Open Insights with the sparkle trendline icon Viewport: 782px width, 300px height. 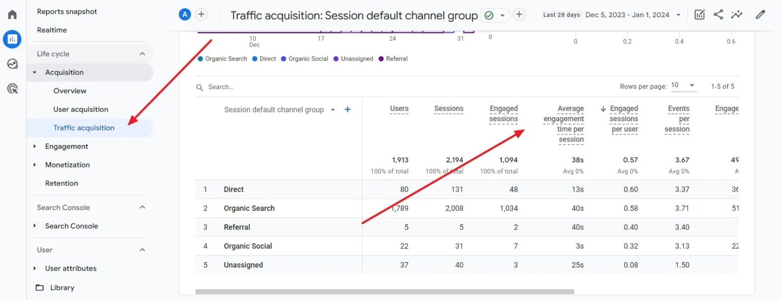pos(737,15)
